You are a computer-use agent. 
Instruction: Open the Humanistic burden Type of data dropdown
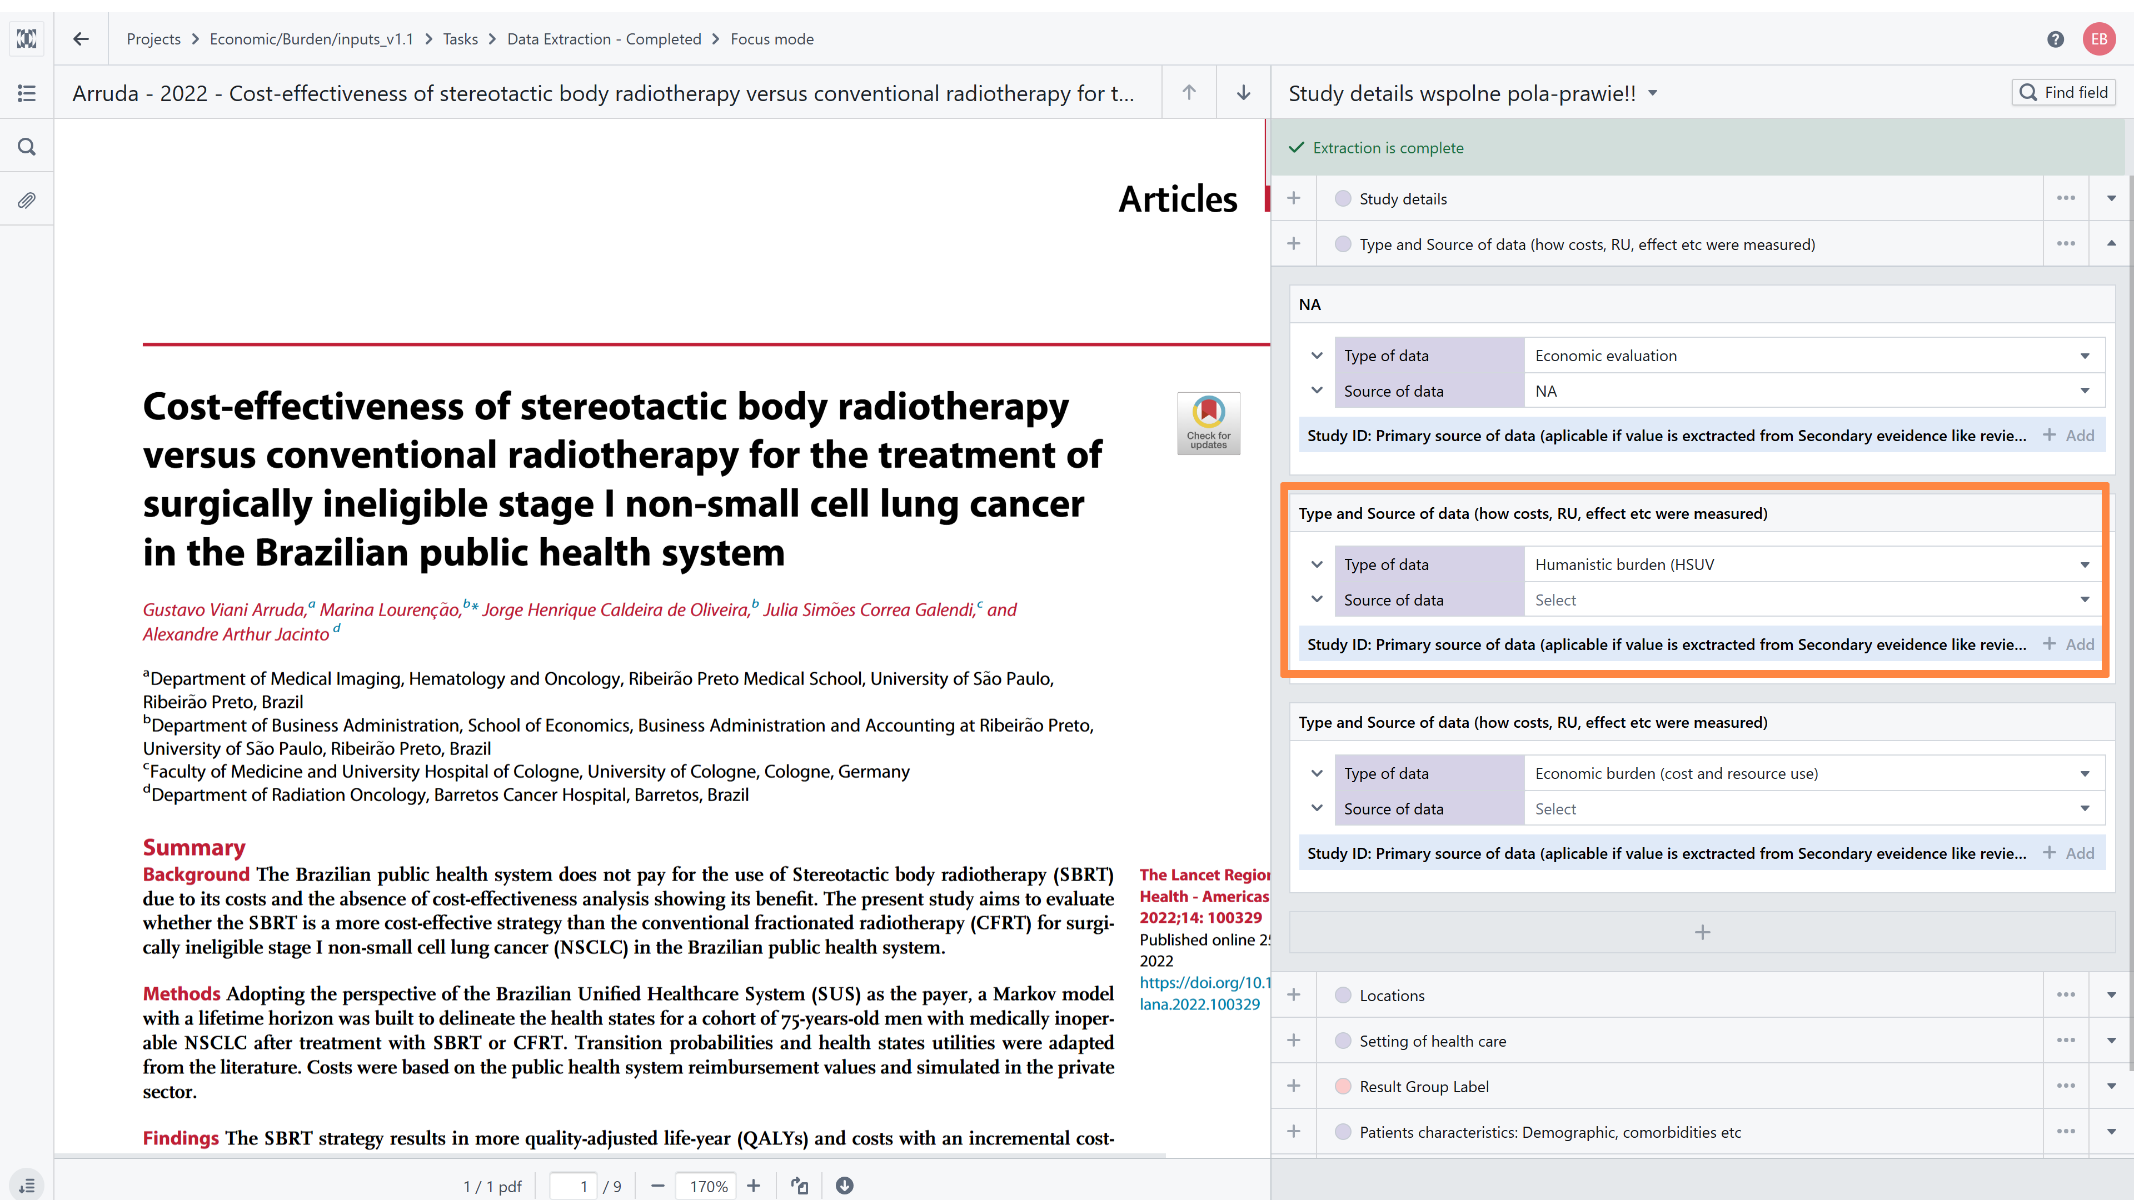(1814, 564)
